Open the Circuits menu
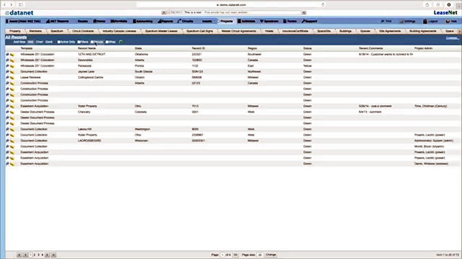 (186, 21)
